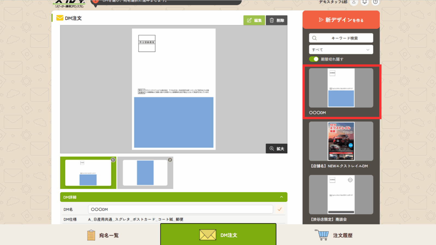This screenshot has width=436, height=245.
Task: Open the help question mark icon
Action: point(376,2)
